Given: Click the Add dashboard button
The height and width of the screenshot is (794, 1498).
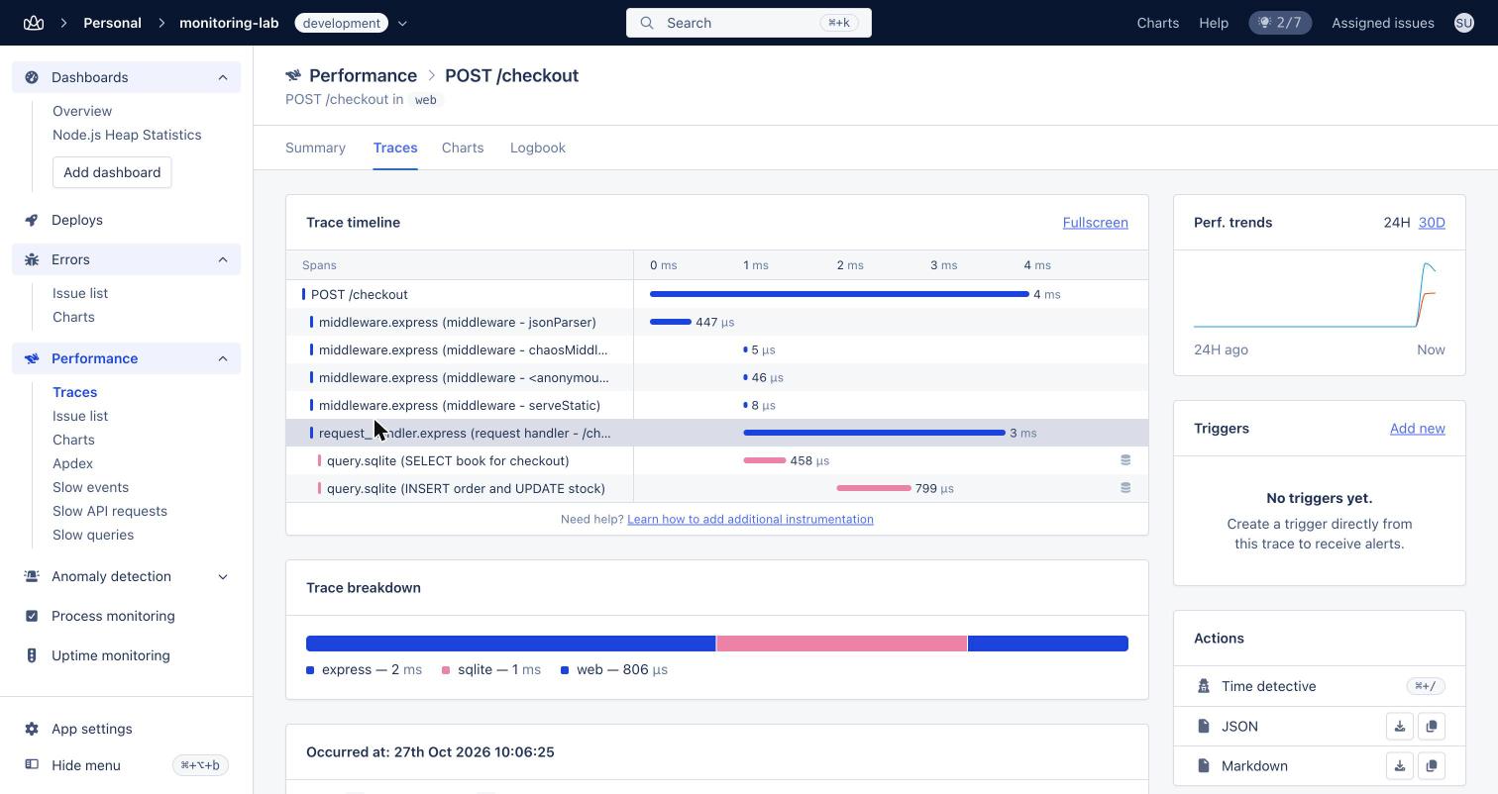Looking at the screenshot, I should [112, 172].
